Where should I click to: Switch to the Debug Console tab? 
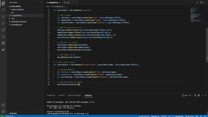point(74,96)
